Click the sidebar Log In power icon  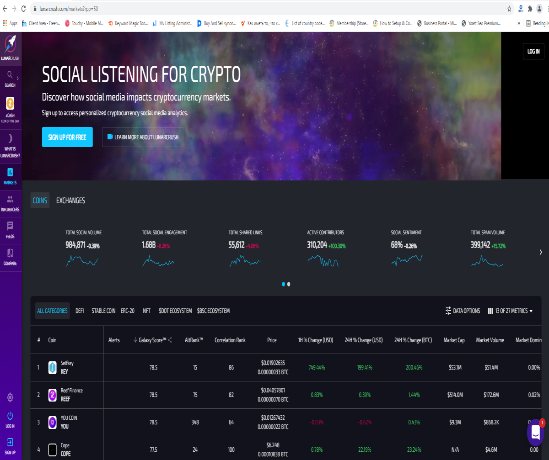tap(10, 416)
